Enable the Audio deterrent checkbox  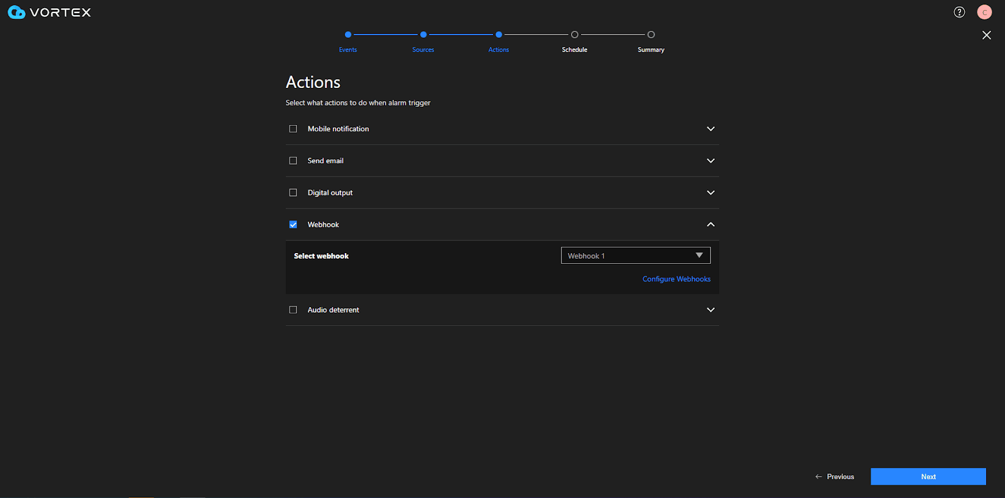pyautogui.click(x=293, y=310)
